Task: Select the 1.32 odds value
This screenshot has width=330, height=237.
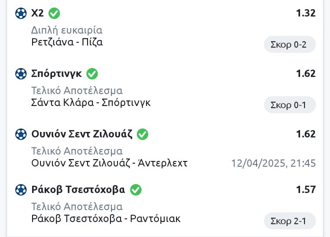Action: [306, 13]
